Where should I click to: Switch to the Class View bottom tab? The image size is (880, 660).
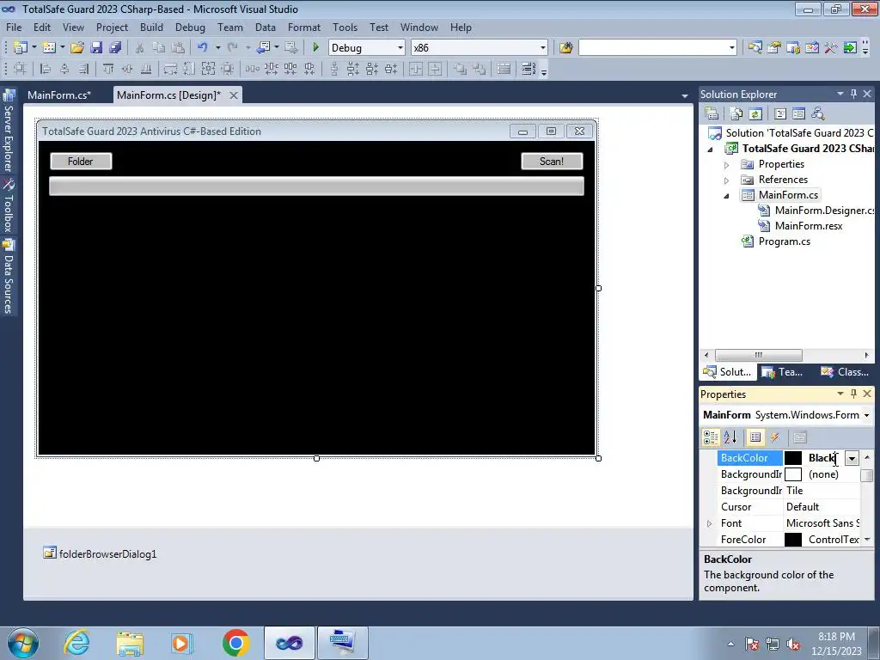click(x=845, y=372)
